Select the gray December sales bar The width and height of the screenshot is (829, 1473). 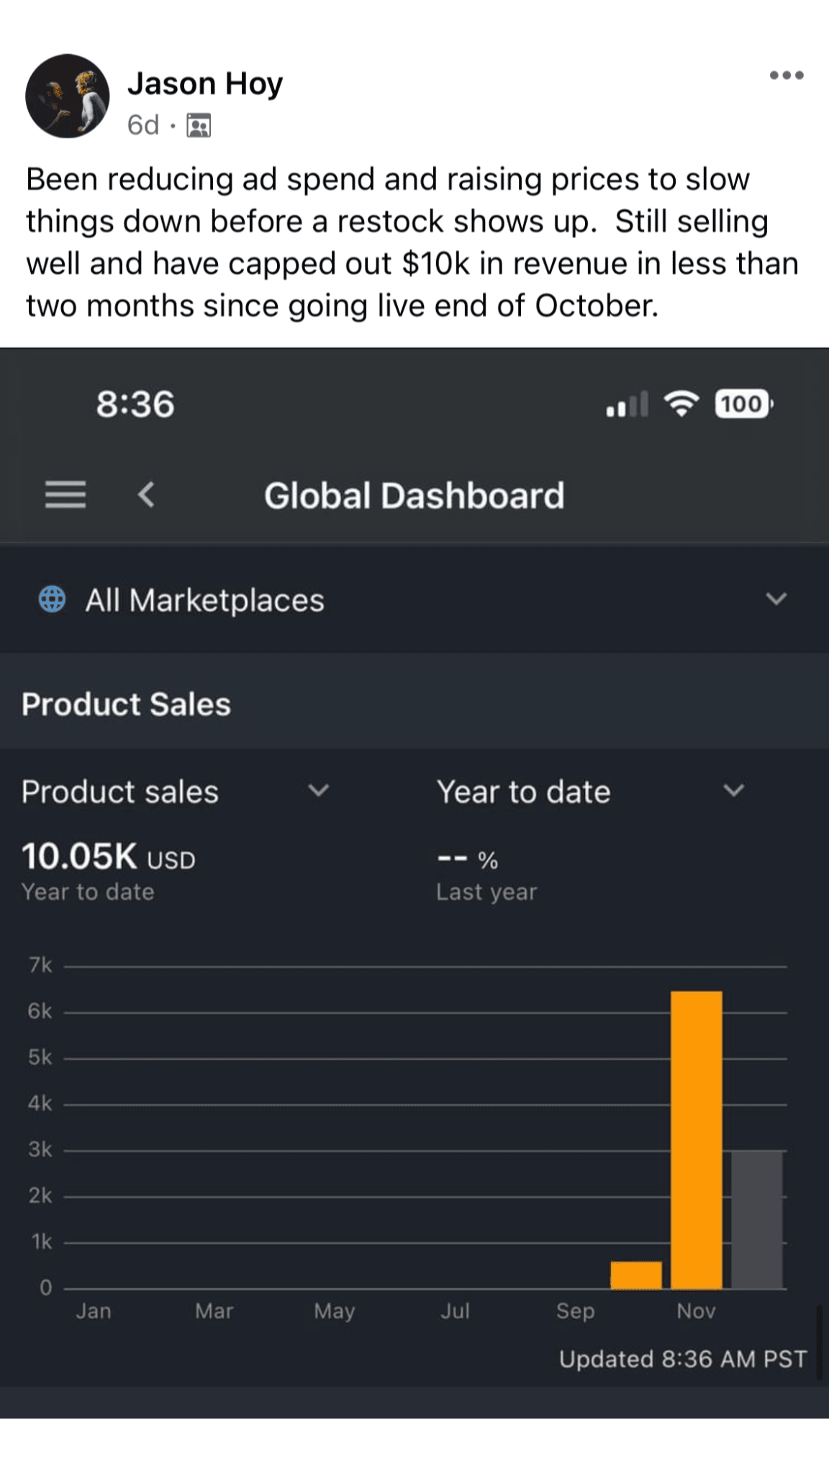[757, 1219]
